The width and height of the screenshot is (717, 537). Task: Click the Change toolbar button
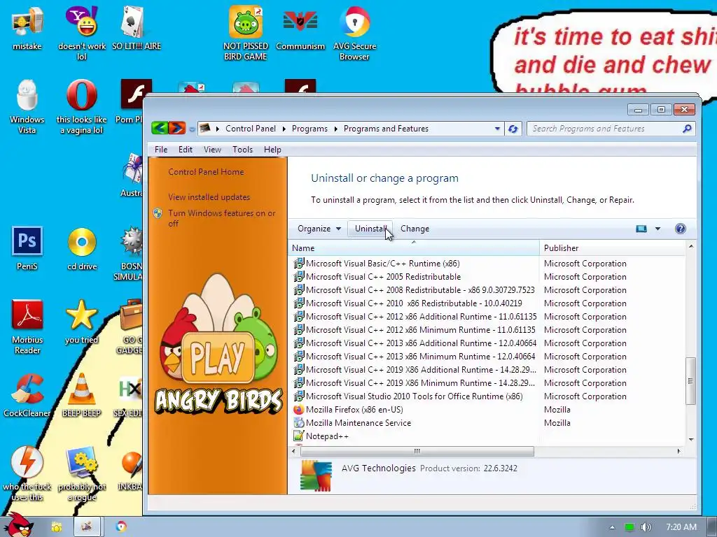coord(415,229)
